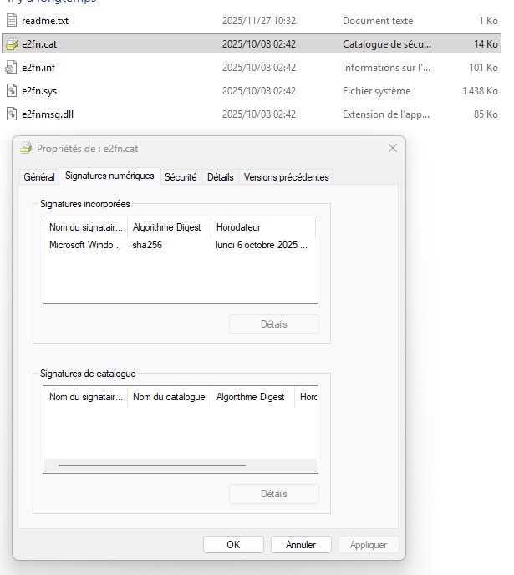Click the readme.txt file icon
Screen dimensions: 514x575
coord(12,20)
